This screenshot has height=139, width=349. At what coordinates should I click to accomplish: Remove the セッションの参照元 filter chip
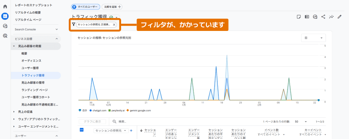tap(114, 25)
